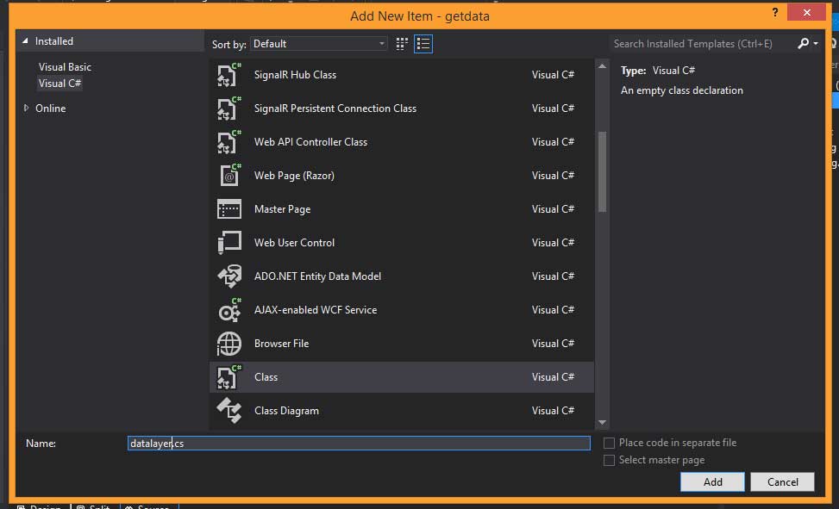Click the search magnifier icon
This screenshot has height=509, width=839.
804,44
